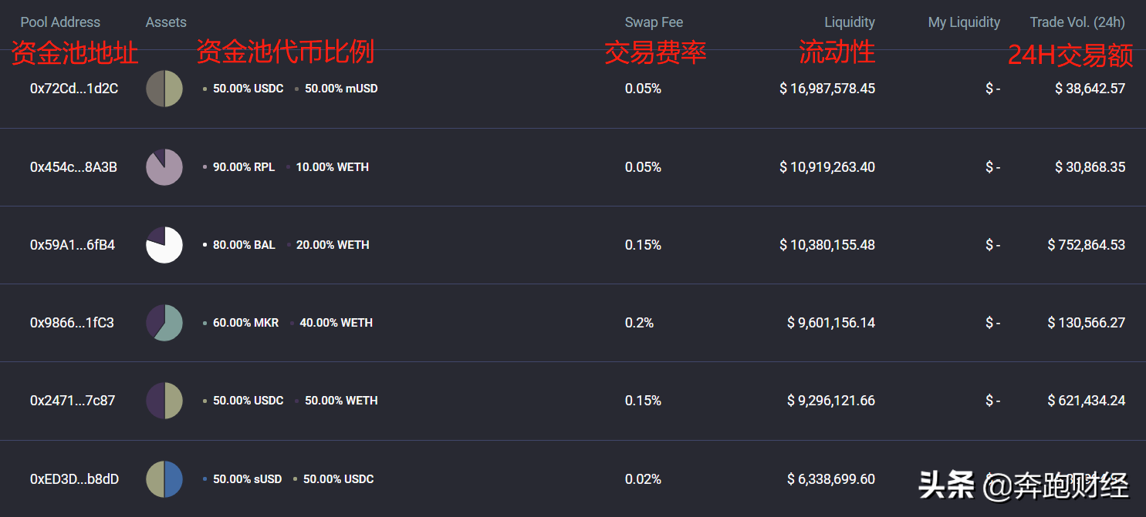1146x517 pixels.
Task: Click the Swap Fee column header
Action: coord(654,22)
